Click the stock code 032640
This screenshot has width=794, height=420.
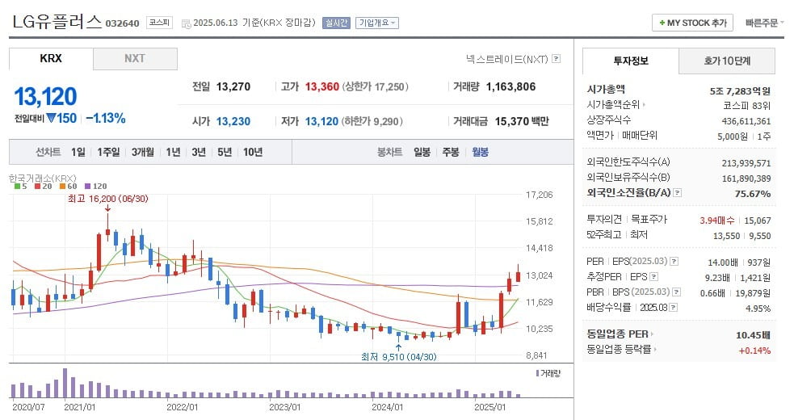(122, 23)
